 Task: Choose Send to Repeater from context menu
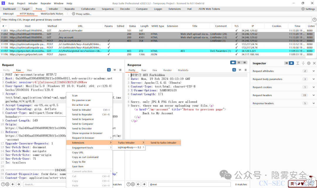pos(89,115)
